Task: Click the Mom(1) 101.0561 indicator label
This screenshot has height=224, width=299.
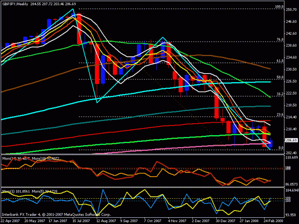Action: (16, 191)
